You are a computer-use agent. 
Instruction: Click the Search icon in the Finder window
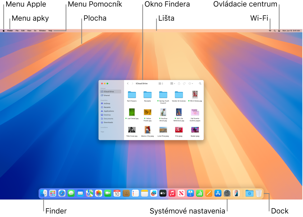tap(200, 83)
